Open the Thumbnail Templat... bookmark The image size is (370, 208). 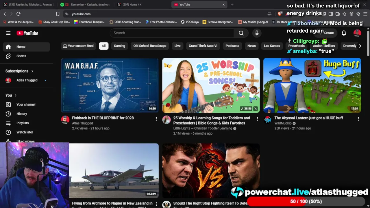[89, 22]
